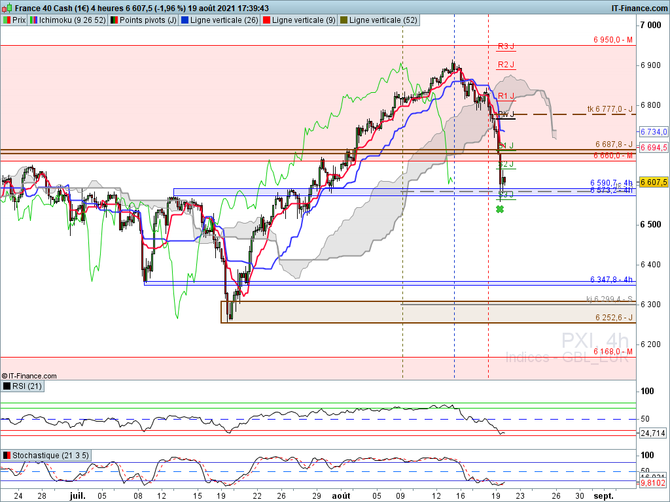
Task: Click the 'août' month label on time axis
Action: [x=341, y=496]
